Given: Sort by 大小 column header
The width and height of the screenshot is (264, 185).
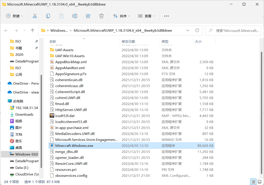Looking at the screenshot, I should (198, 41).
